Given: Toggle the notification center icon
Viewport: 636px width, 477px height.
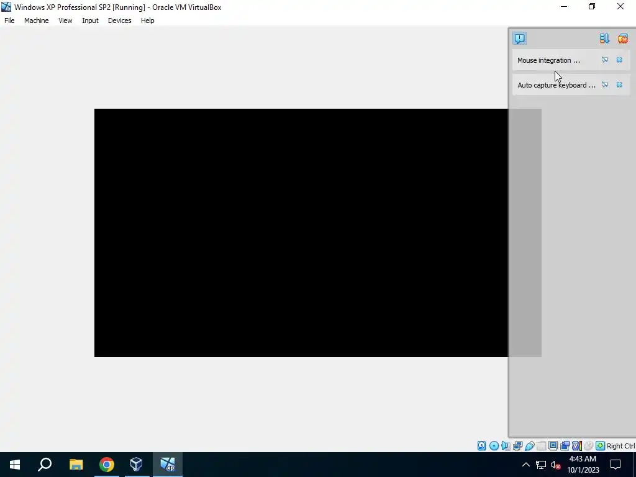Looking at the screenshot, I should 520,39.
